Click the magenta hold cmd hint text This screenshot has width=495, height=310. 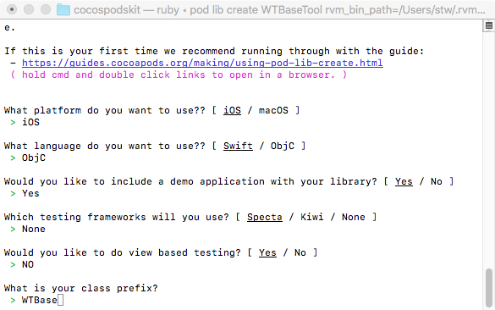pyautogui.click(x=179, y=75)
